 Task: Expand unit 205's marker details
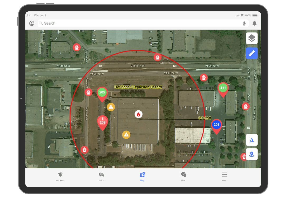pyautogui.click(x=102, y=92)
